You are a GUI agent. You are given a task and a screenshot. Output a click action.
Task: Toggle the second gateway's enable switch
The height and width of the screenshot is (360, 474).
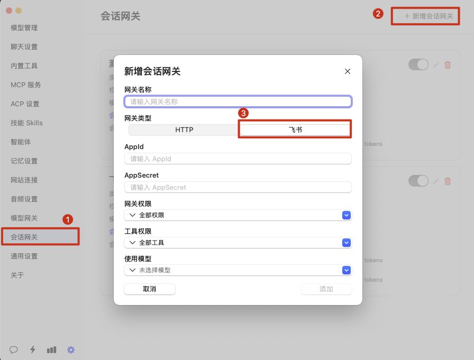click(418, 181)
